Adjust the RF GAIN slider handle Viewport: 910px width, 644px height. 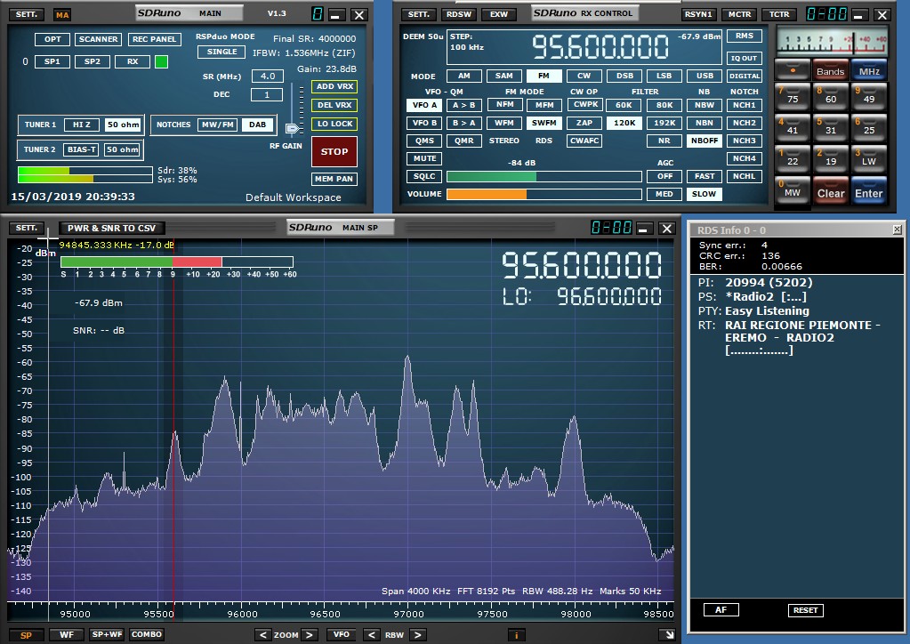point(293,128)
